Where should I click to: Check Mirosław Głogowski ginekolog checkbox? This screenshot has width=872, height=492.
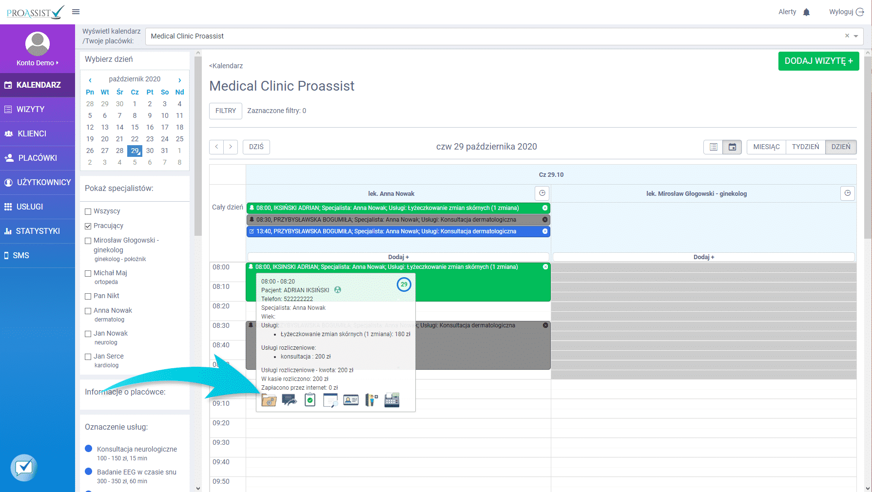[88, 241]
